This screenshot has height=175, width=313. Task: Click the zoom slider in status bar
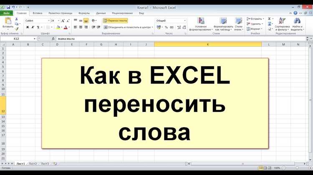pyautogui.click(x=297, y=168)
